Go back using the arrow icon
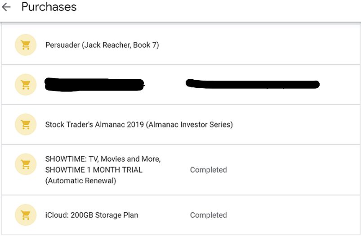The height and width of the screenshot is (236, 361). pos(6,7)
